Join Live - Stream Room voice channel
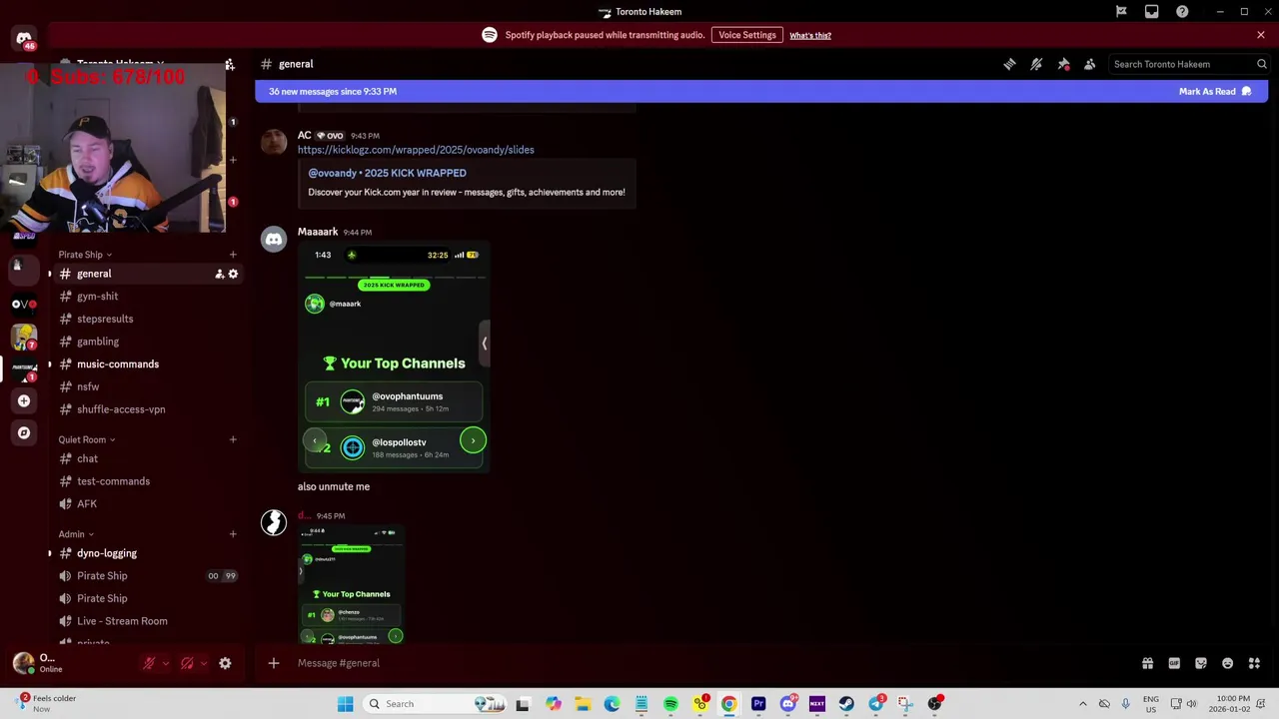 coord(148,621)
